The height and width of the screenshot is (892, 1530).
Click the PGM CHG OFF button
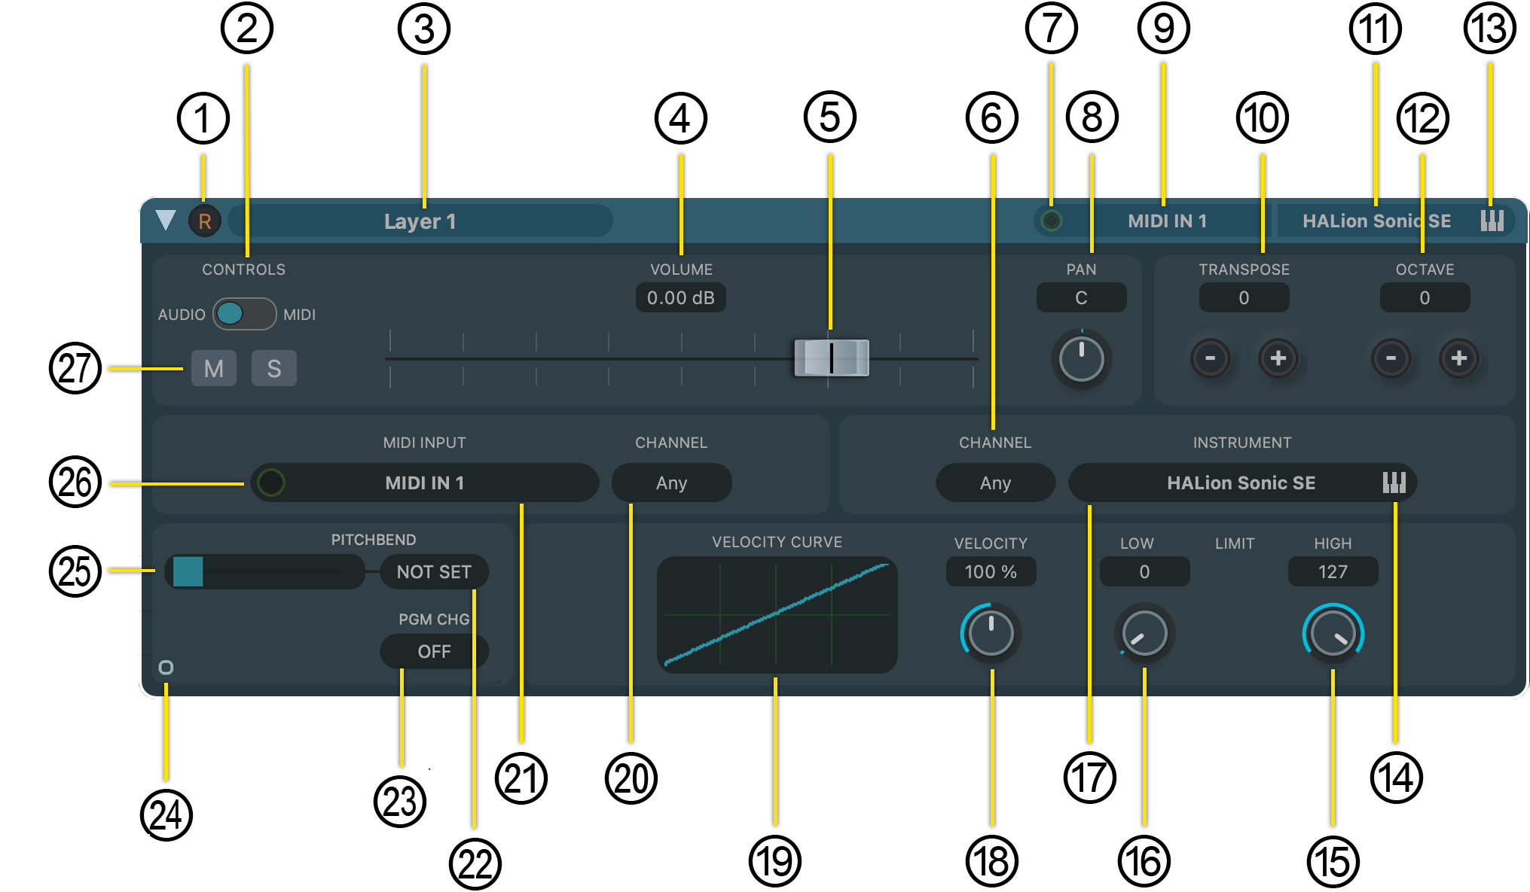[x=434, y=651]
